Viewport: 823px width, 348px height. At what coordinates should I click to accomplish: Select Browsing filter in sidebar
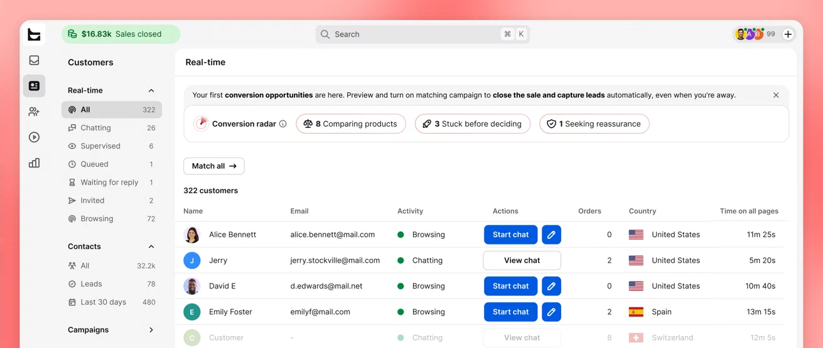coord(112,219)
